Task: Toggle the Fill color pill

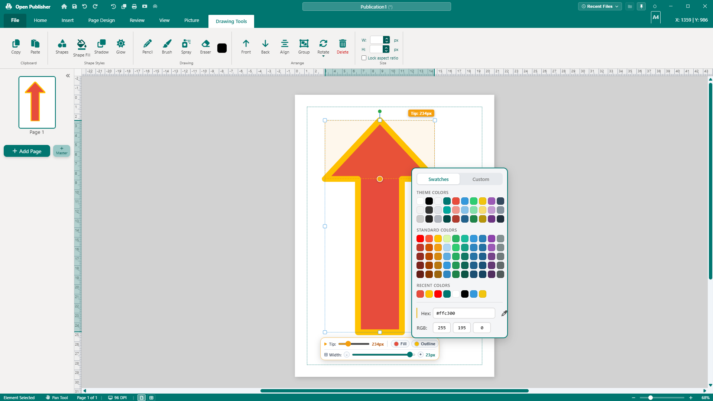Action: [400, 344]
